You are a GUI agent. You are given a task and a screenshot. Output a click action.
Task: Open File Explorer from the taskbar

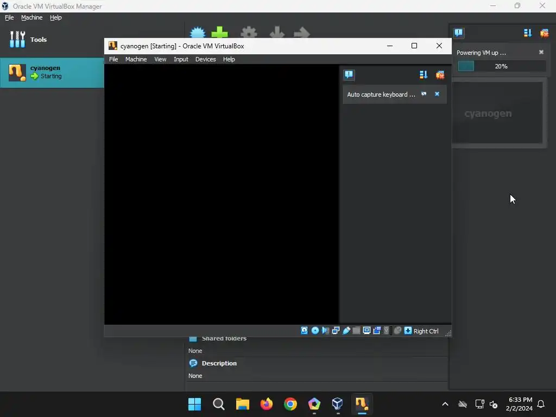click(243, 404)
